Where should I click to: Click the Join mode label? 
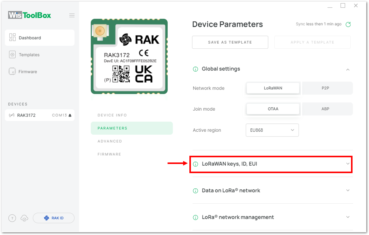204,109
